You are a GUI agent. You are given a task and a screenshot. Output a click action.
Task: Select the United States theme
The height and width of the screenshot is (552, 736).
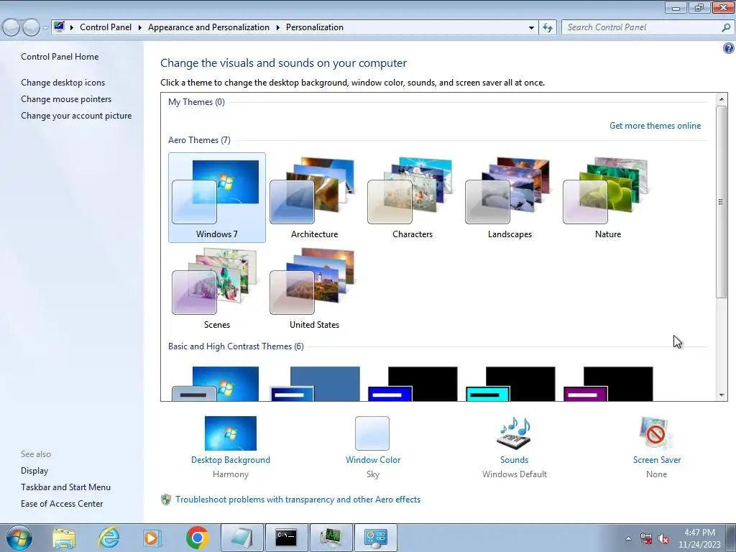(314, 288)
